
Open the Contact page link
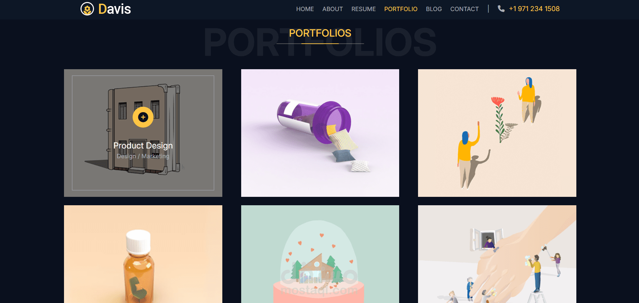465,9
